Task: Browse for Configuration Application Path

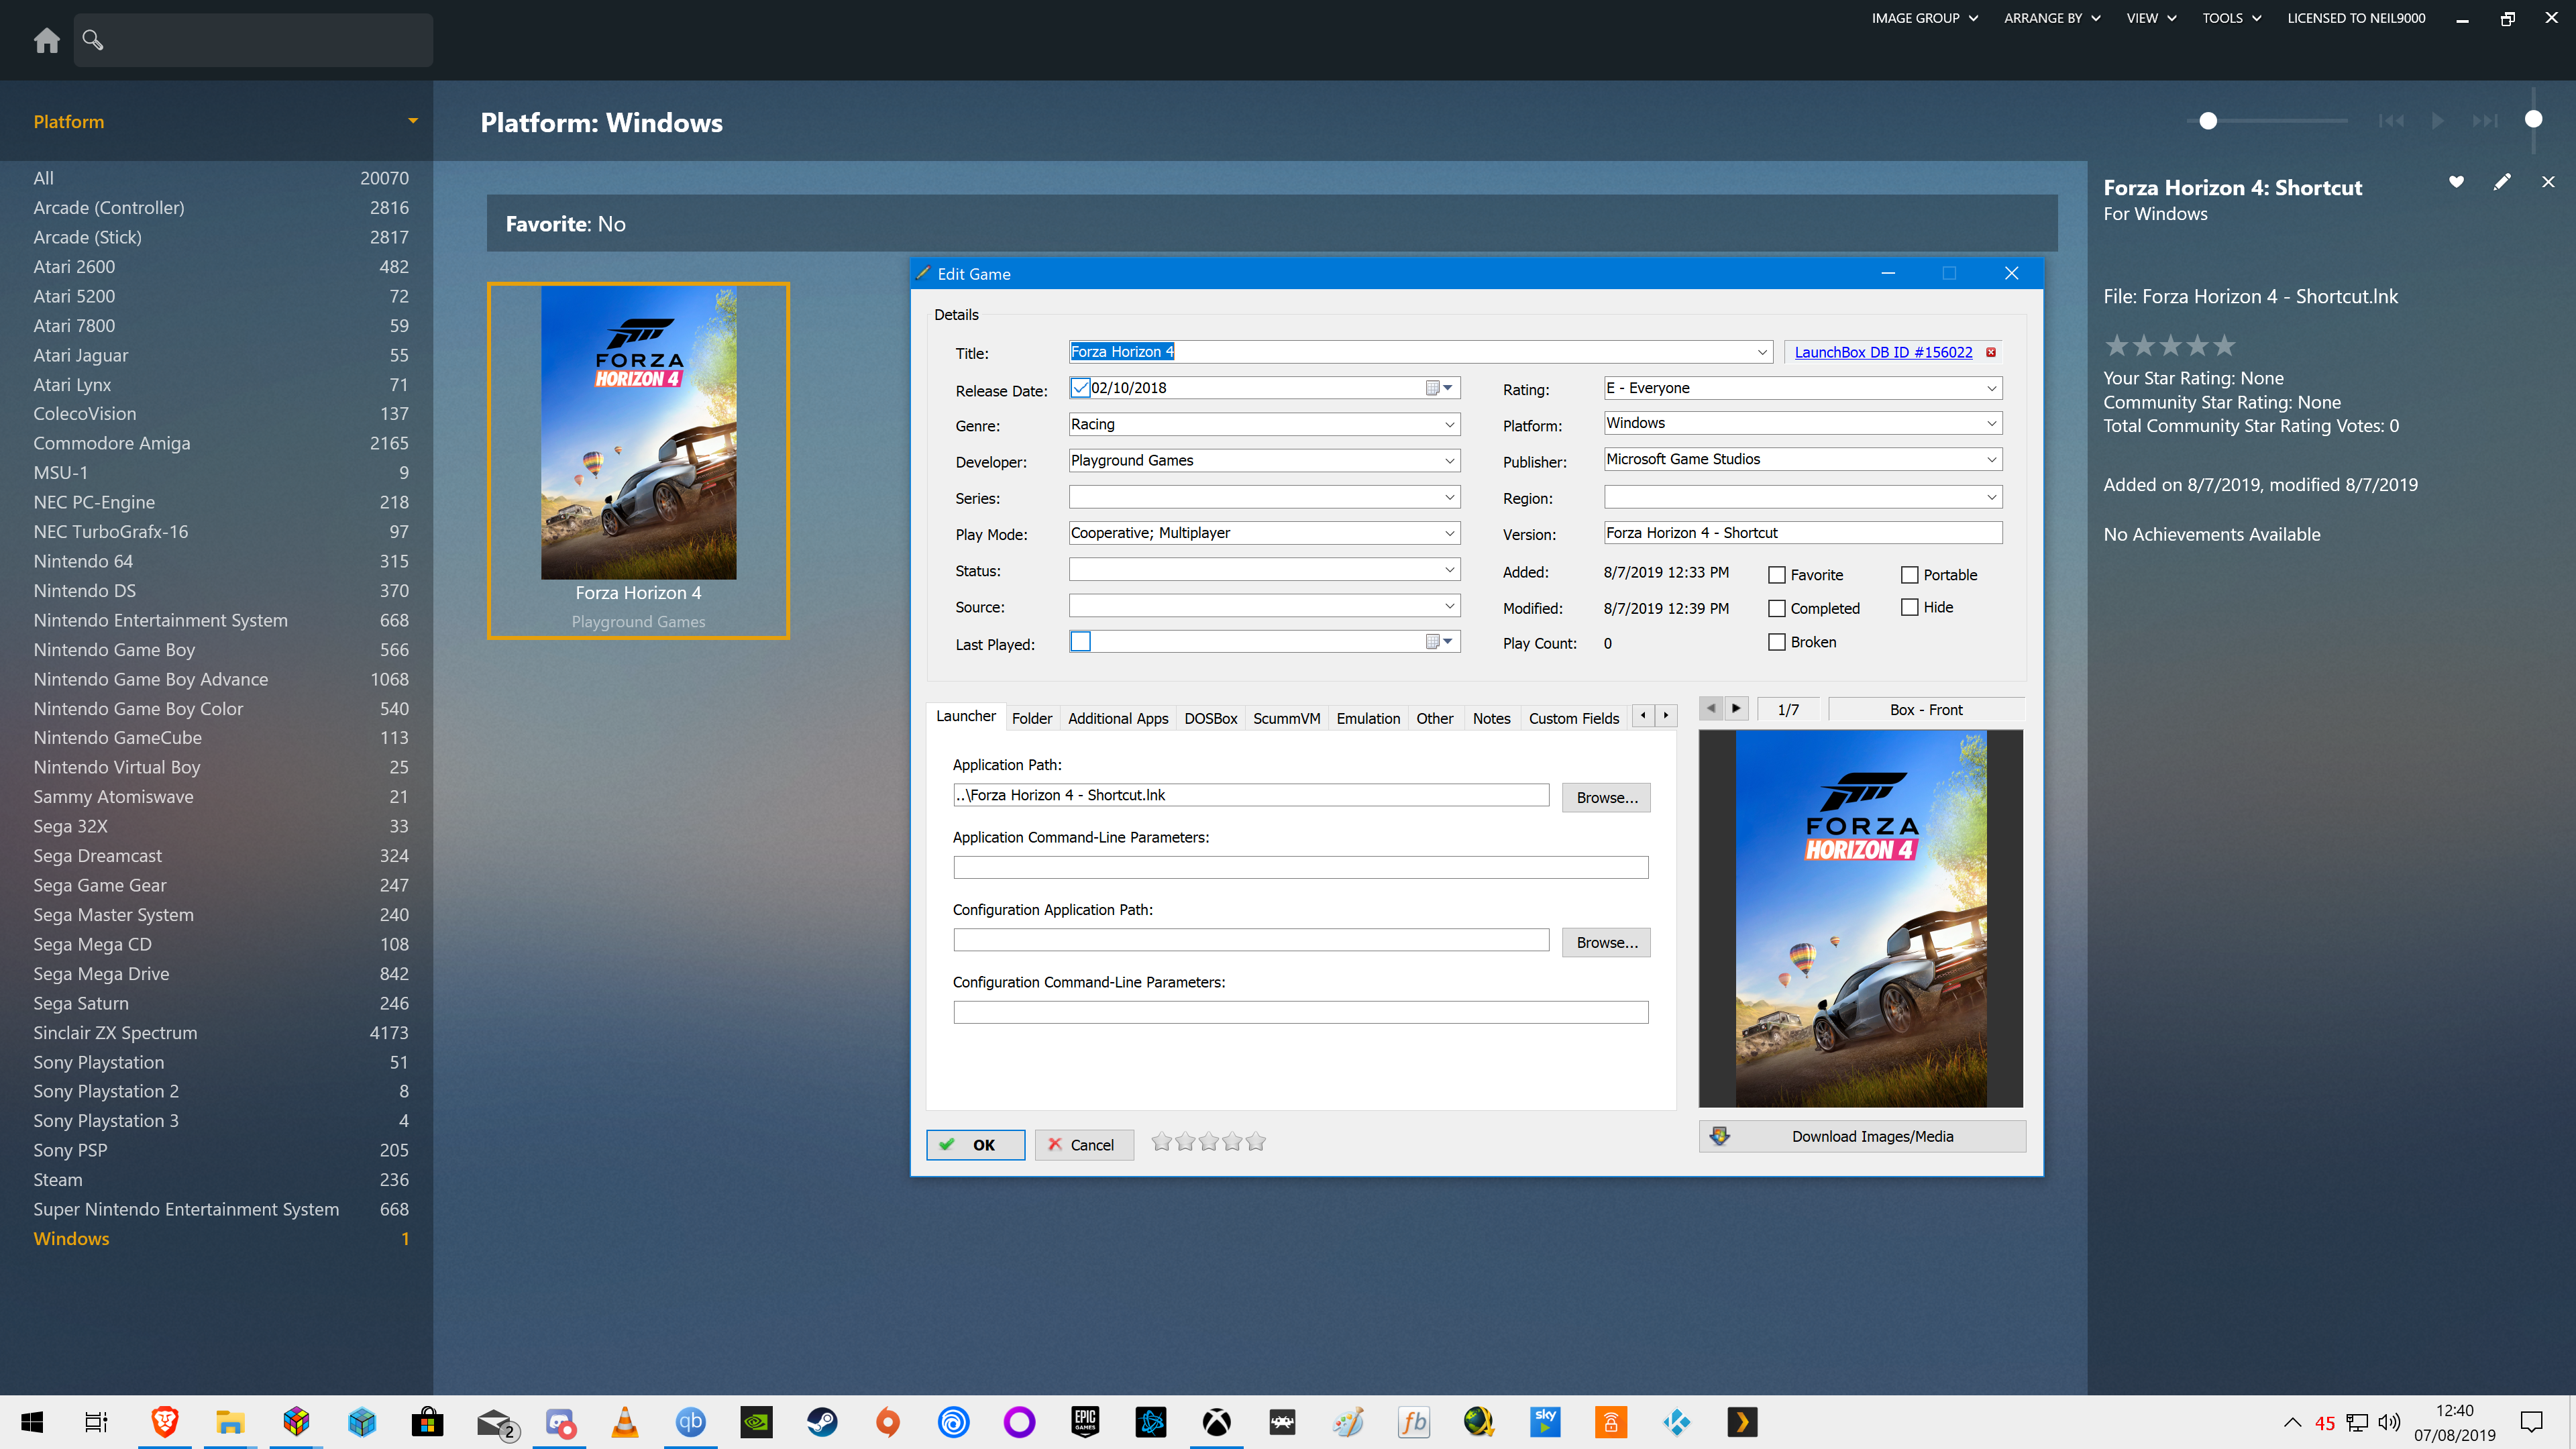Action: pos(1606,942)
